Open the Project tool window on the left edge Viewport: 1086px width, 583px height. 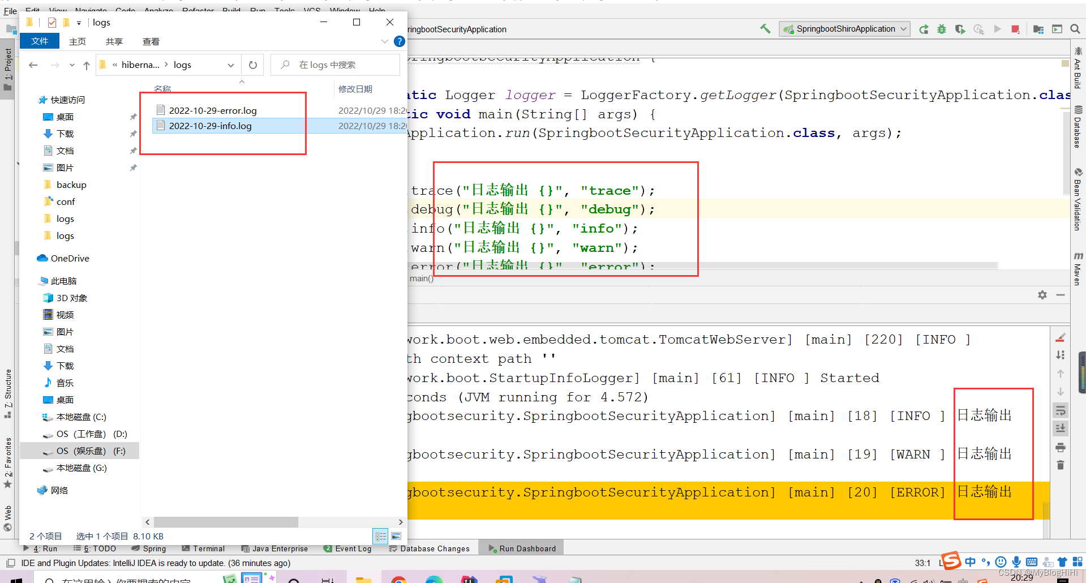[7, 69]
